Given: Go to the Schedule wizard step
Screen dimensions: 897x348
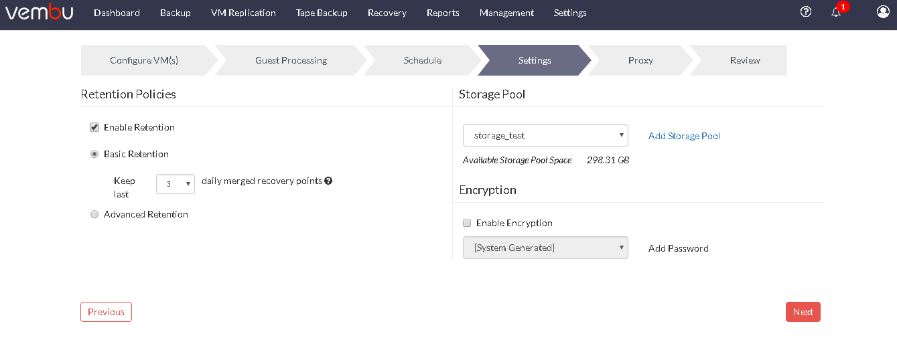Looking at the screenshot, I should coord(423,60).
